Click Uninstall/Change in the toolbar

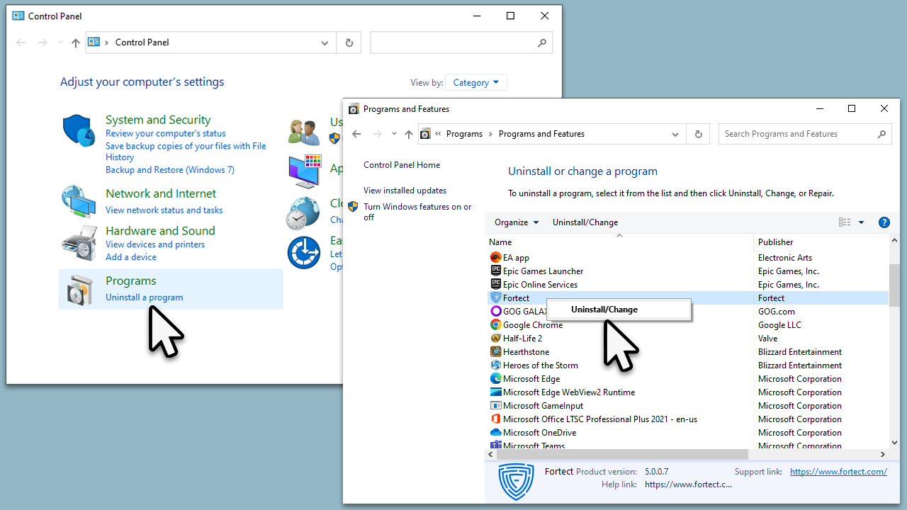click(x=585, y=222)
